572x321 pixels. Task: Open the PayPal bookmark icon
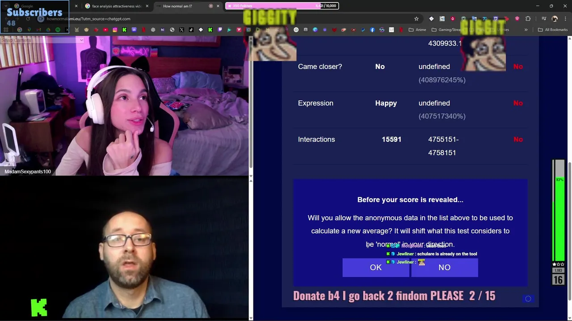[x=363, y=30]
